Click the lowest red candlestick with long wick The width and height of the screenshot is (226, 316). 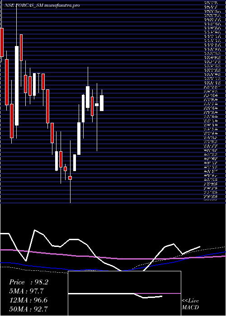point(70,178)
